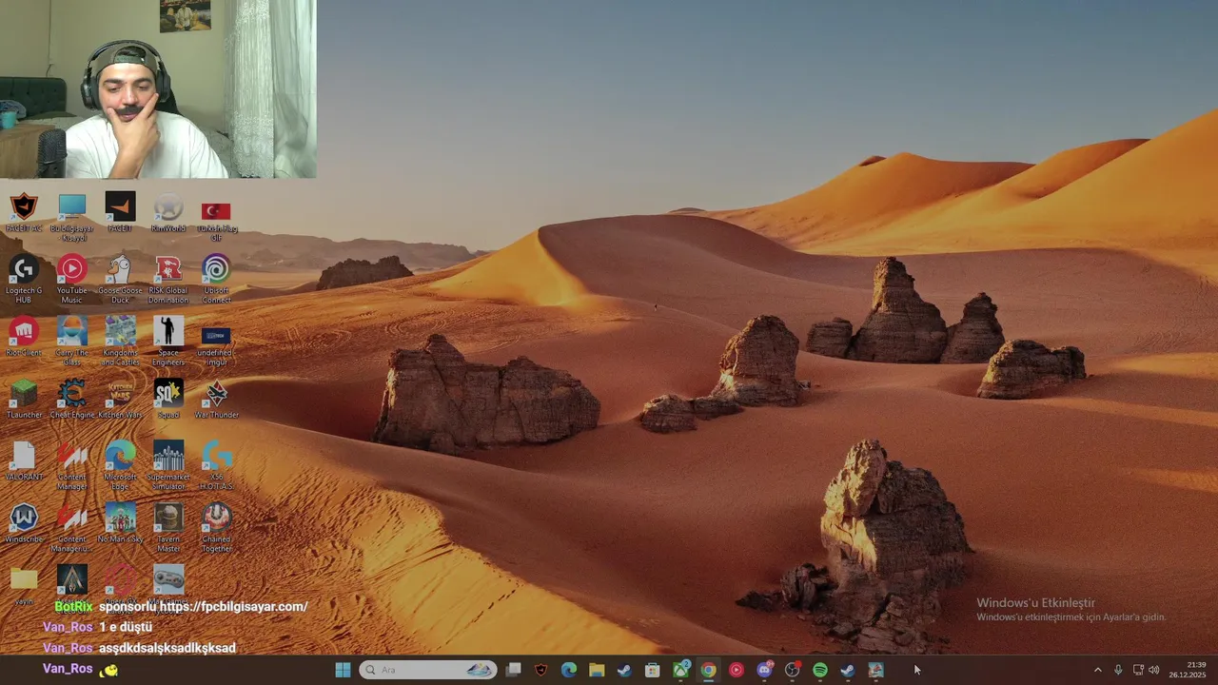1218x685 pixels.
Task: Click the streamer webcam thumbnail
Action: 158,89
